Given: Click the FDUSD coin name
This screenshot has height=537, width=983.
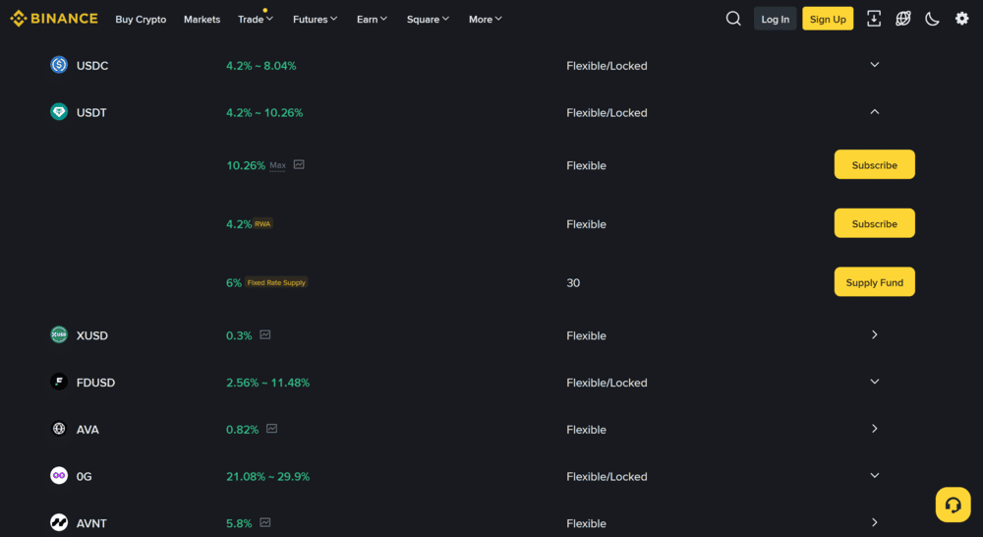Looking at the screenshot, I should 95,383.
